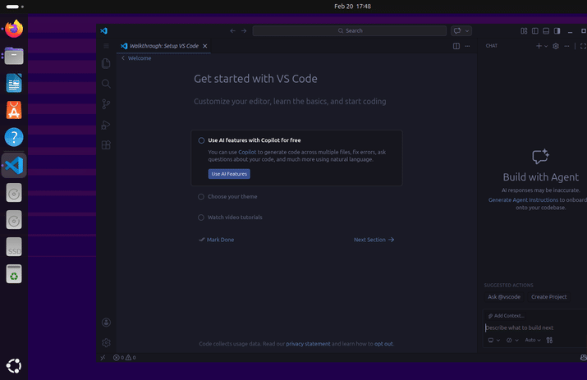The height and width of the screenshot is (380, 587).
Task: Click the Use AI Features button
Action: (x=229, y=174)
